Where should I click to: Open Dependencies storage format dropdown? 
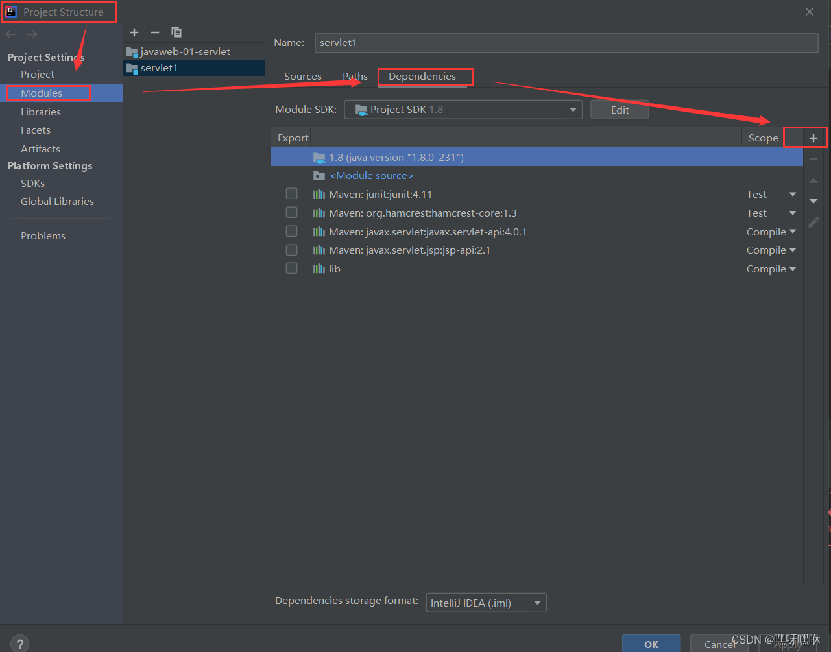tap(486, 603)
